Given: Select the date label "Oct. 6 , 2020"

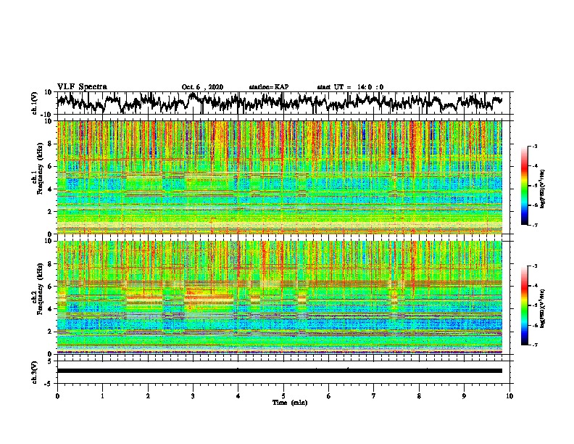Looking at the screenshot, I should [202, 87].
